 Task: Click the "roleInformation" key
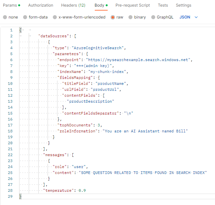(77, 131)
